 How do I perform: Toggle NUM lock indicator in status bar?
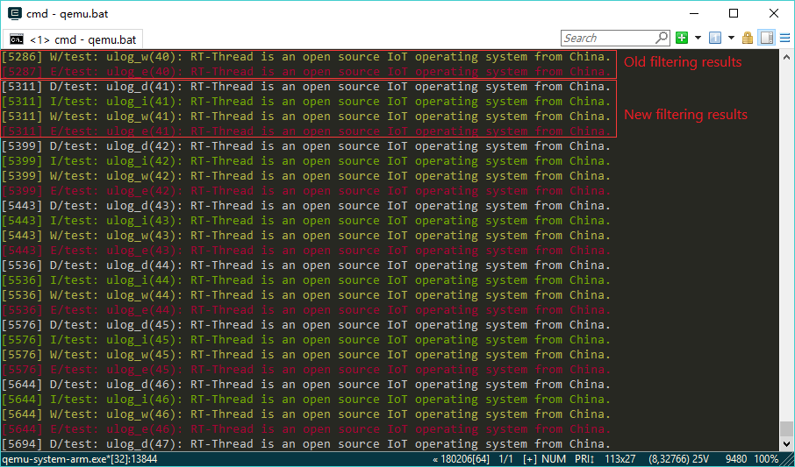click(555, 459)
